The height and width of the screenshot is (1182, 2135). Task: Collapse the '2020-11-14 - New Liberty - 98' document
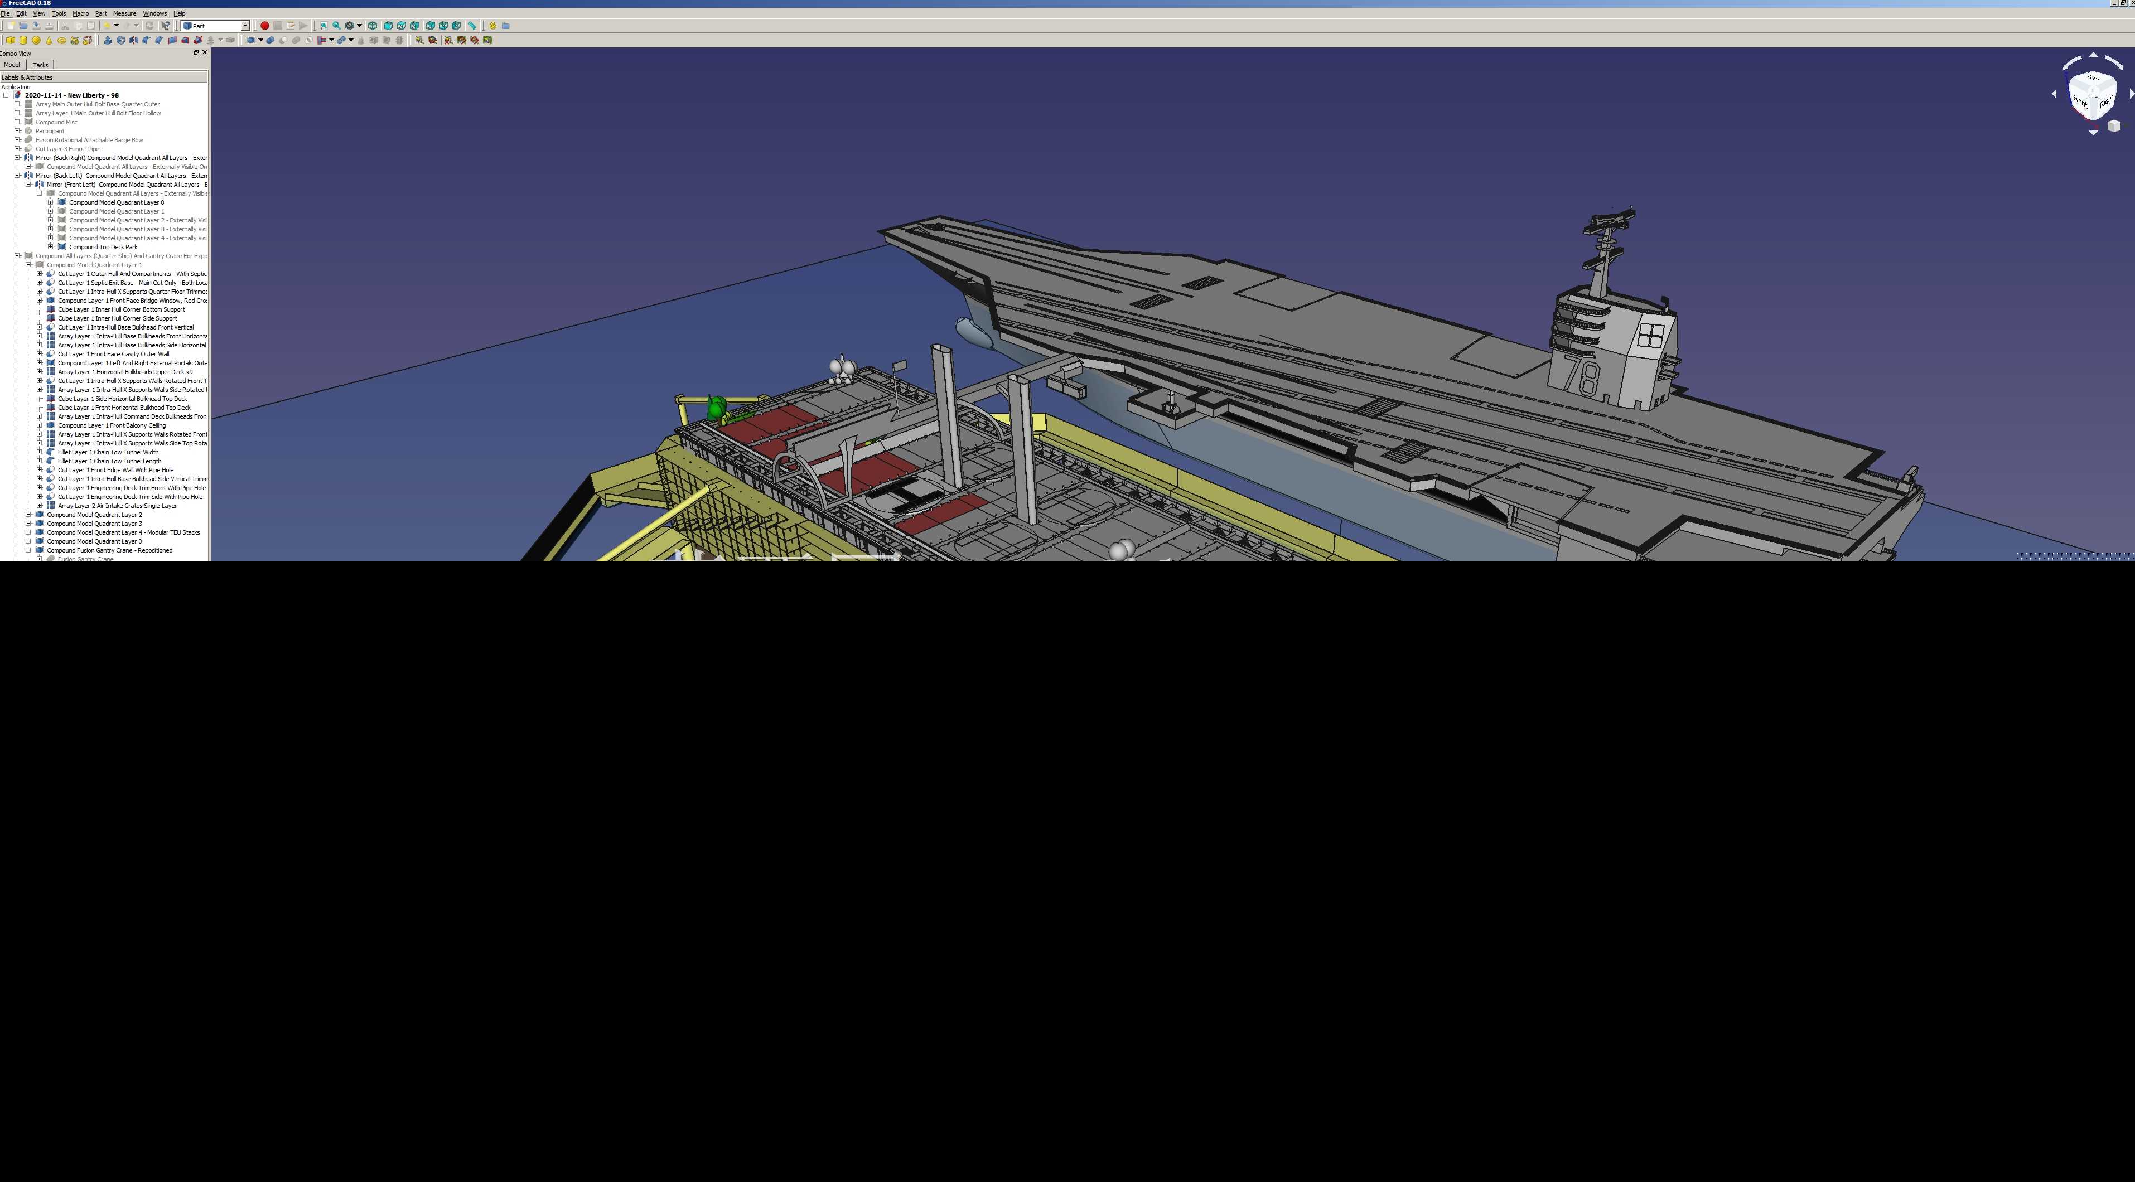tap(6, 95)
